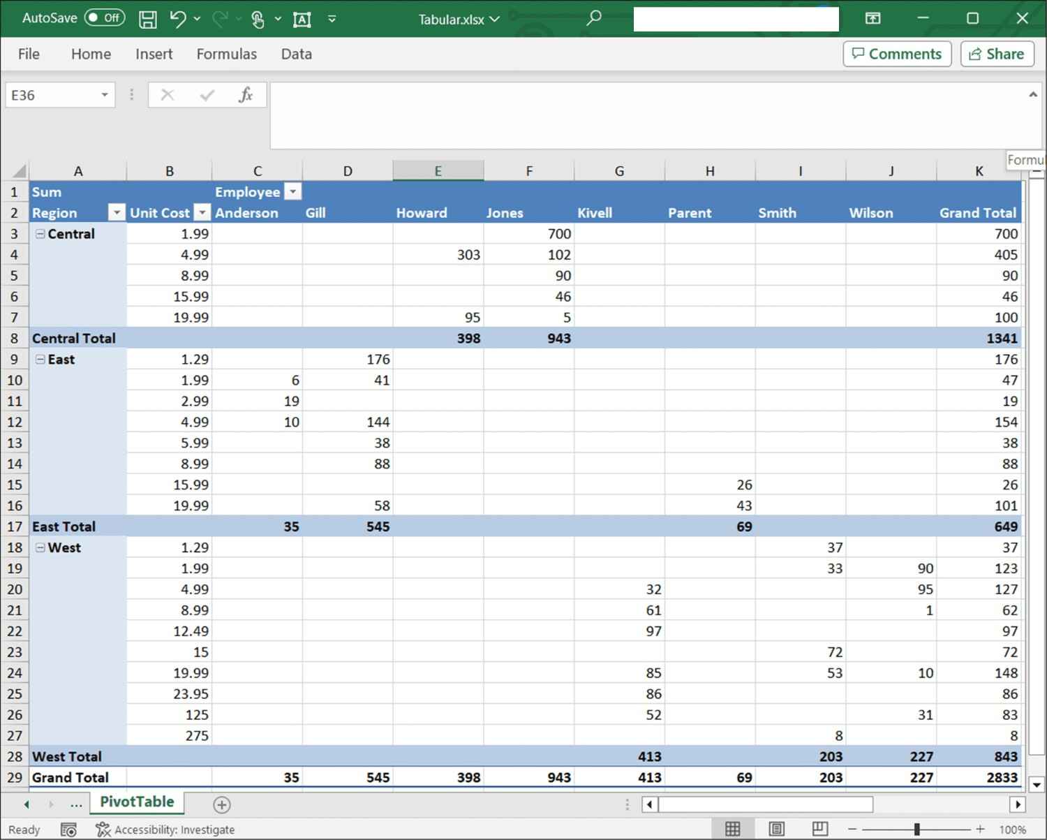Viewport: 1047px width, 840px height.
Task: Open the Insert ribbon tab
Action: click(x=154, y=54)
